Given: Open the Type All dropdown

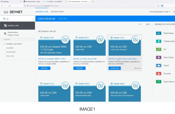Looking at the screenshot, I should tap(148, 24).
